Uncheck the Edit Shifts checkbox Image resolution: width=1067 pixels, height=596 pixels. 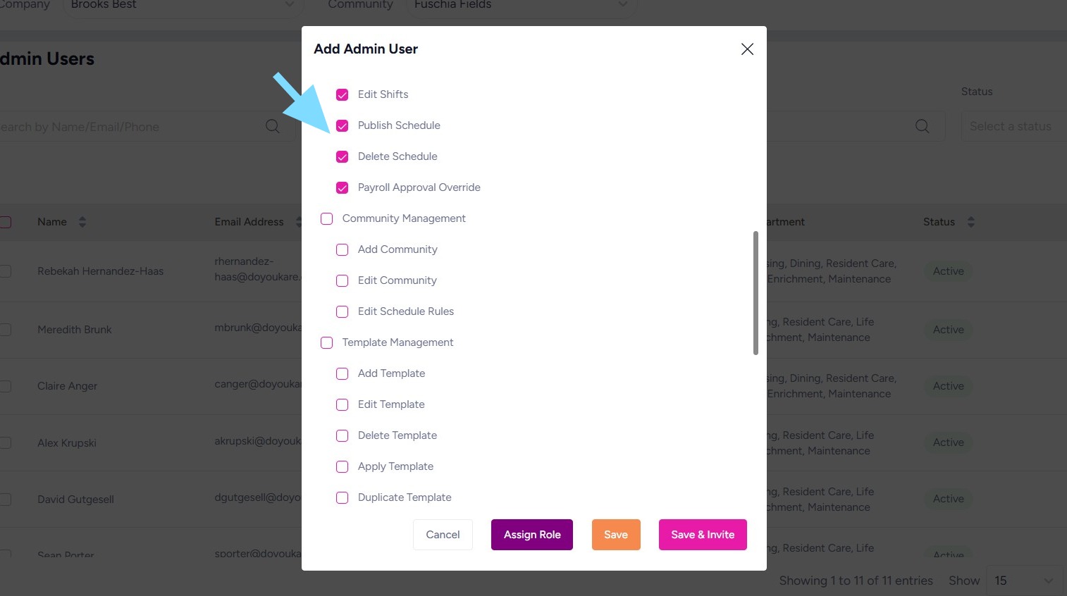coord(343,94)
